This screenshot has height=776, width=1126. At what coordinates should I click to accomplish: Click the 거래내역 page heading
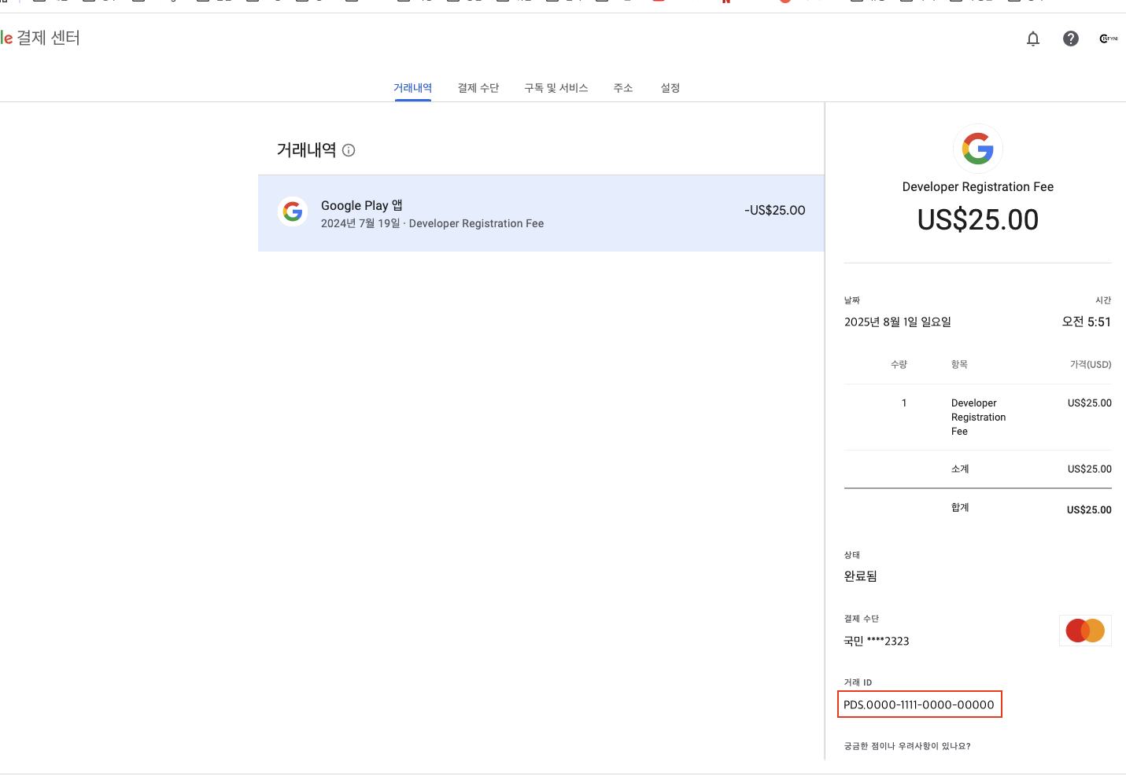[307, 150]
